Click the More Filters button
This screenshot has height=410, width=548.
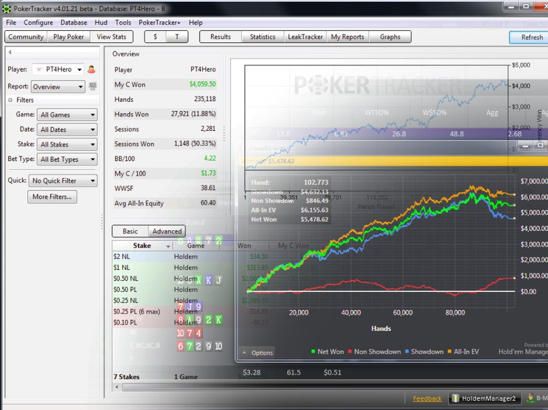tap(52, 197)
